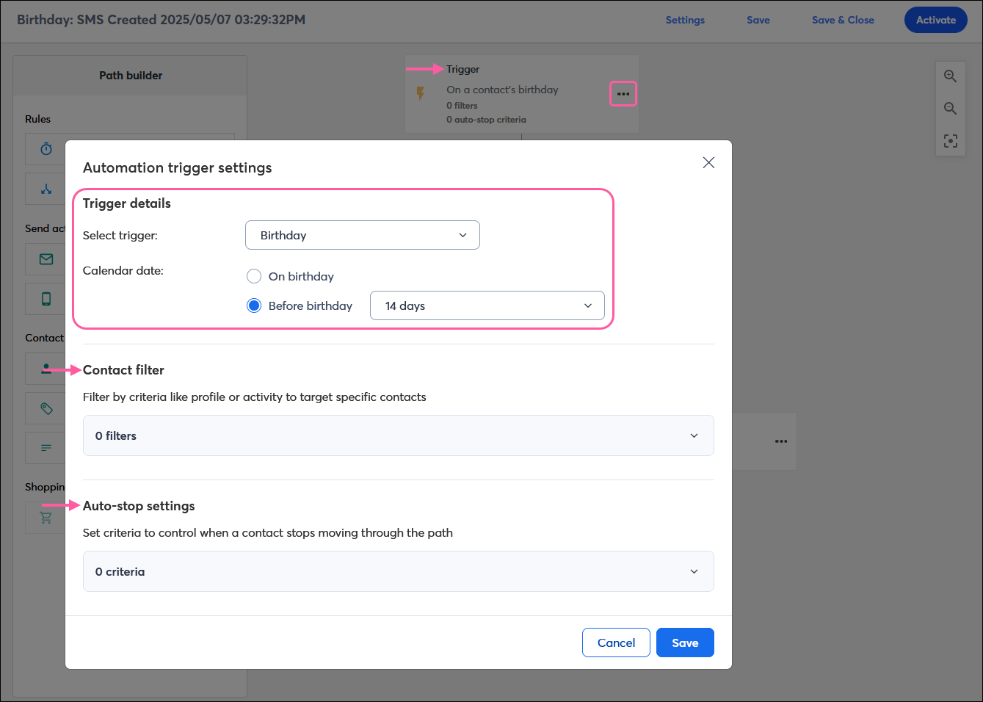Click the 'On a contact's birthday' text

502,90
